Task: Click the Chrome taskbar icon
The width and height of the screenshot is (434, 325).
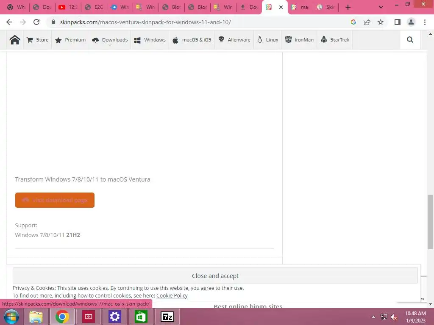Action: pyautogui.click(x=62, y=317)
